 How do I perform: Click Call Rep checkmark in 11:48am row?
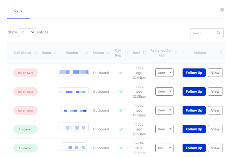(x=121, y=110)
